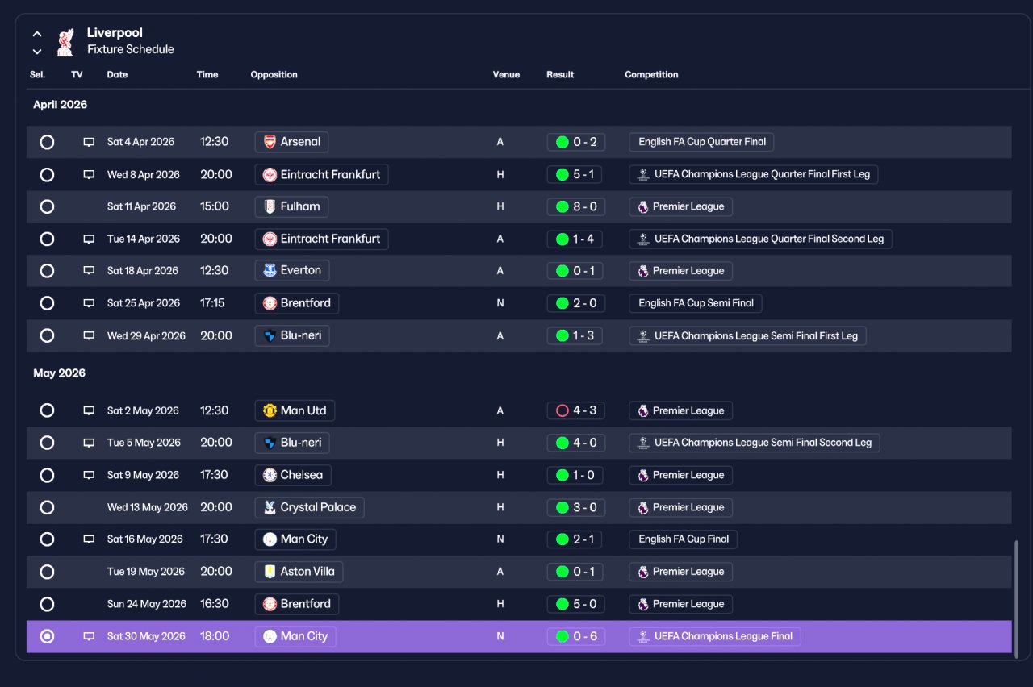Click the TV icon on Arsenal fixture row
Image resolution: width=1033 pixels, height=687 pixels.
pos(89,142)
